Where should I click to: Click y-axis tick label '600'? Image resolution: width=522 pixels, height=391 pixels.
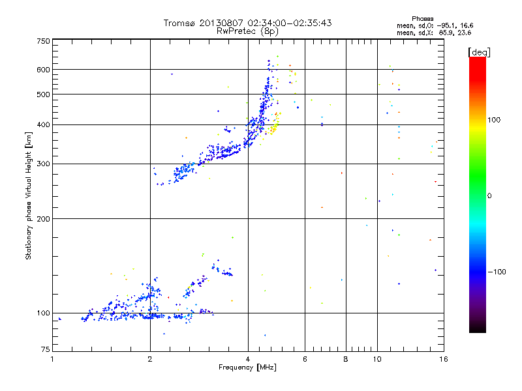44,70
